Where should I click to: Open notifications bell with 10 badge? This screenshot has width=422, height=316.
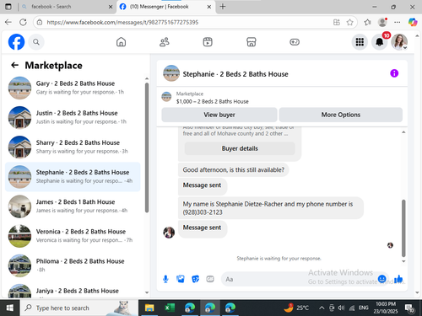379,42
